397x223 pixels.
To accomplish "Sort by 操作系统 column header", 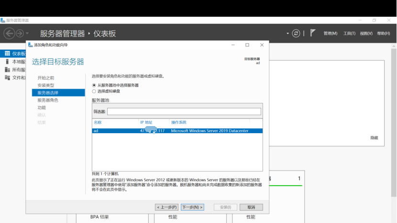I will [x=178, y=122].
